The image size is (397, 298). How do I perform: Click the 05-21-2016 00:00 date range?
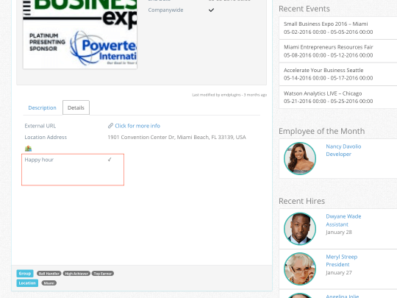point(328,101)
